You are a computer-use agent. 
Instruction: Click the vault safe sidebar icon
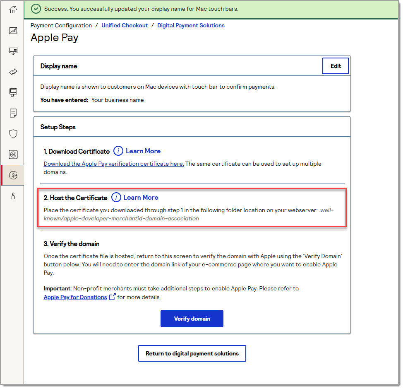[13, 155]
